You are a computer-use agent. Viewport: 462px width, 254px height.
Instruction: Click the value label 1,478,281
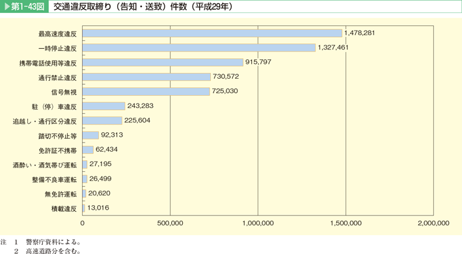(x=359, y=33)
